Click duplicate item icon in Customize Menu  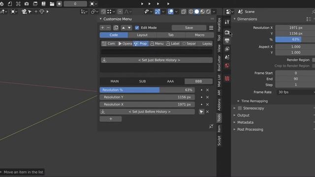(116, 28)
